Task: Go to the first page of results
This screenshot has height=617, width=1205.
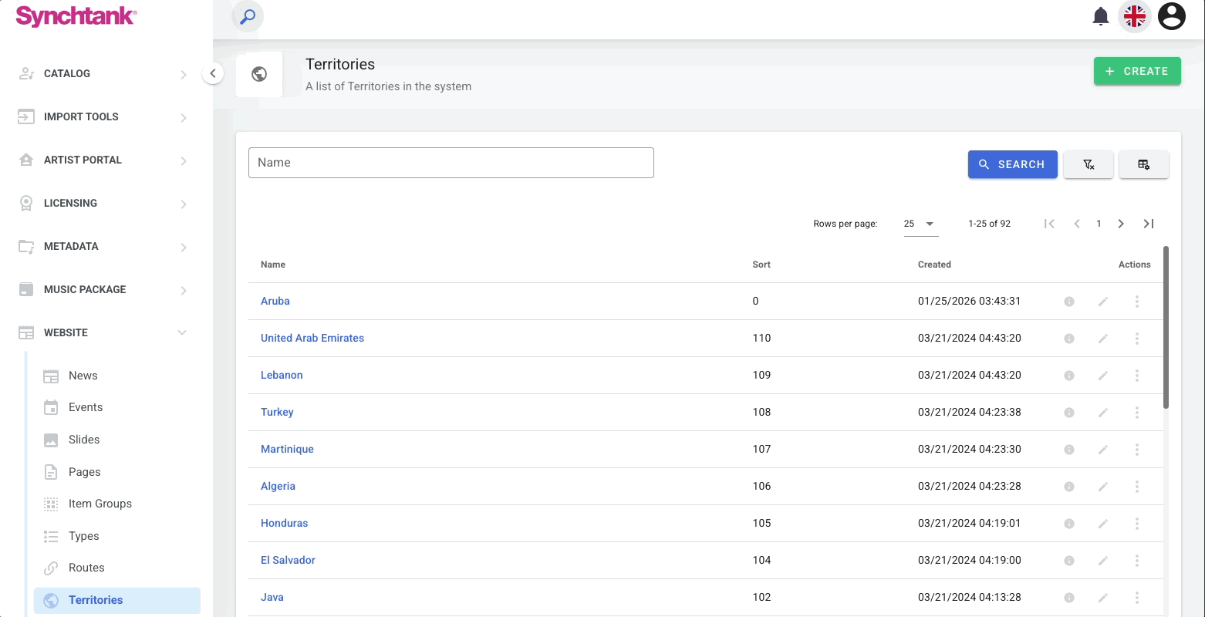Action: click(x=1049, y=224)
